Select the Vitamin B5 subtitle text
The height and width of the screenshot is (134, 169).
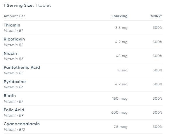(14, 73)
